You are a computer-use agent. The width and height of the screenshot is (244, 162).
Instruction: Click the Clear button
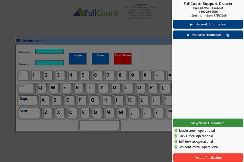(x=100, y=59)
